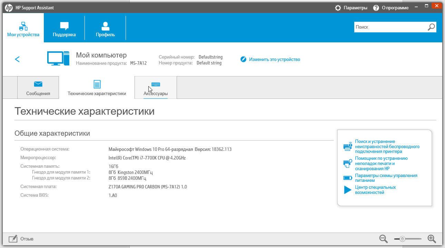The width and height of the screenshot is (445, 248).
Task: Click the Система BIOS label
Action: [x=34, y=195]
